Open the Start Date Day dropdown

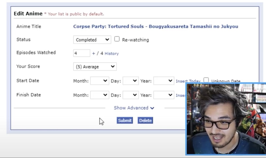click(131, 81)
